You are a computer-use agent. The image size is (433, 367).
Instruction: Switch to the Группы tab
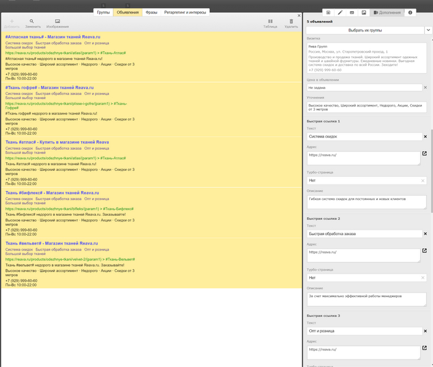pos(103,12)
